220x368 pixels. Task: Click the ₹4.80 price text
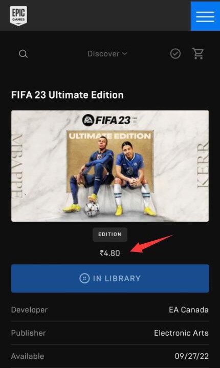(x=110, y=253)
